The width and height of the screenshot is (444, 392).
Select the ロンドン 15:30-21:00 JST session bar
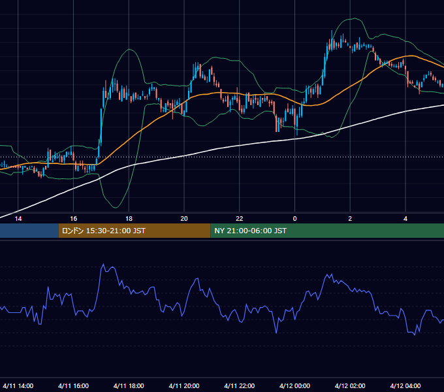pos(135,231)
